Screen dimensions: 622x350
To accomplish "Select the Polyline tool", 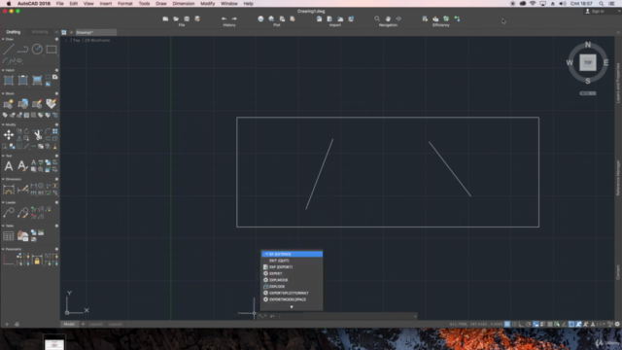I will pos(22,50).
